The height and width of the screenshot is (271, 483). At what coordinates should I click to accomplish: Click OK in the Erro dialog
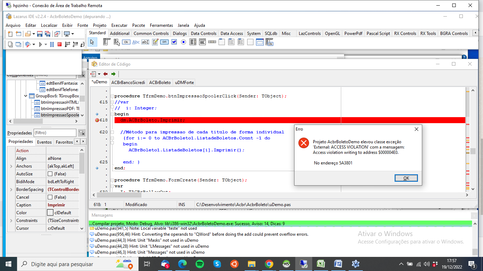tap(406, 178)
